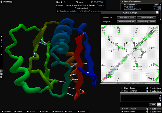Click the Rank: 1 label
Image resolution: width=162 pixels, height=113 pixels.
point(61,2)
